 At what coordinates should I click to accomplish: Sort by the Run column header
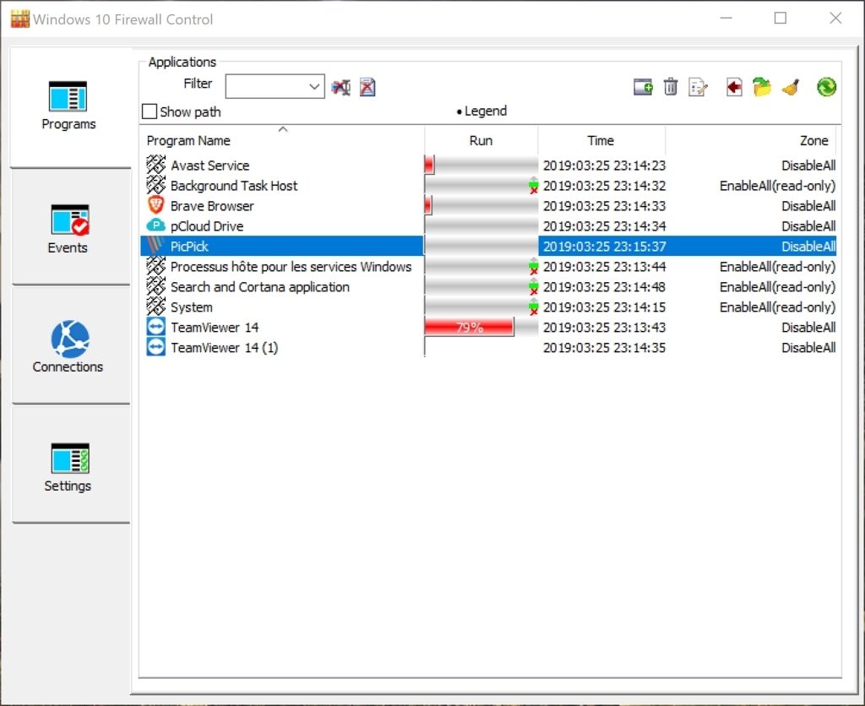[x=481, y=141]
